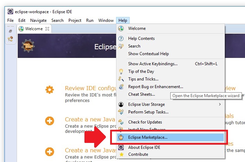Open the Window menu
245x162 pixels.
pos(106,20)
